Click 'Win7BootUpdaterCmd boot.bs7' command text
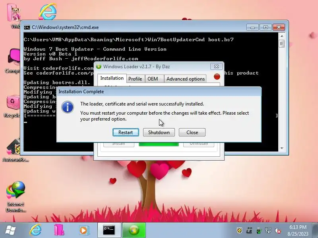318x238 pixels. pyautogui.click(x=191, y=39)
